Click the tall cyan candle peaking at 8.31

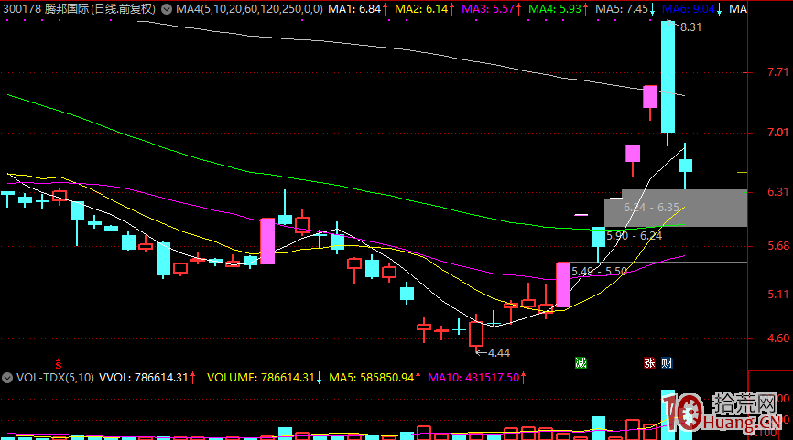(668, 77)
